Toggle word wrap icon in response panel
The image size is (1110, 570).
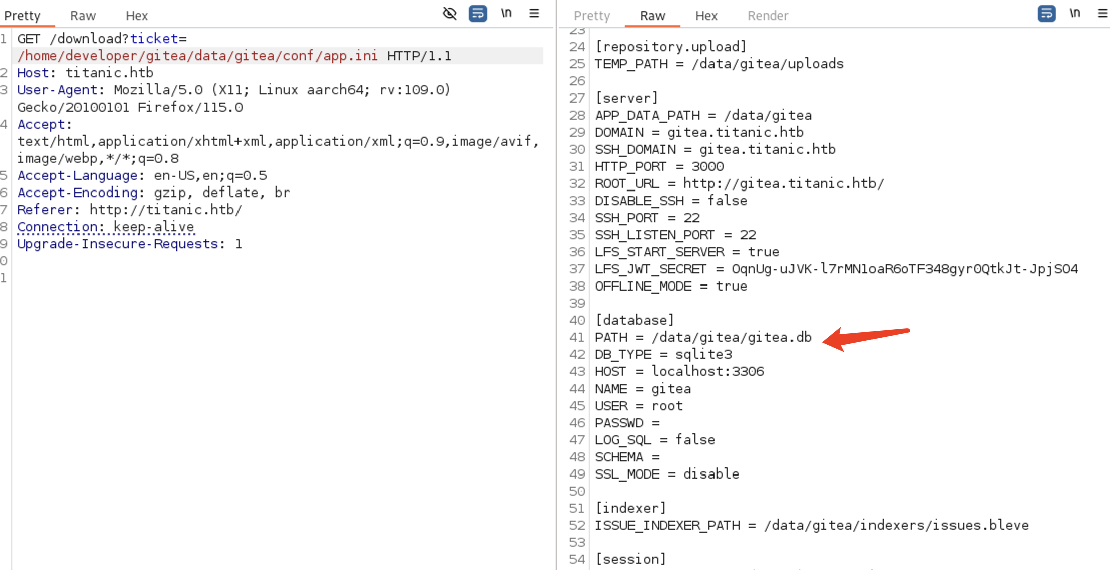pos(1046,13)
